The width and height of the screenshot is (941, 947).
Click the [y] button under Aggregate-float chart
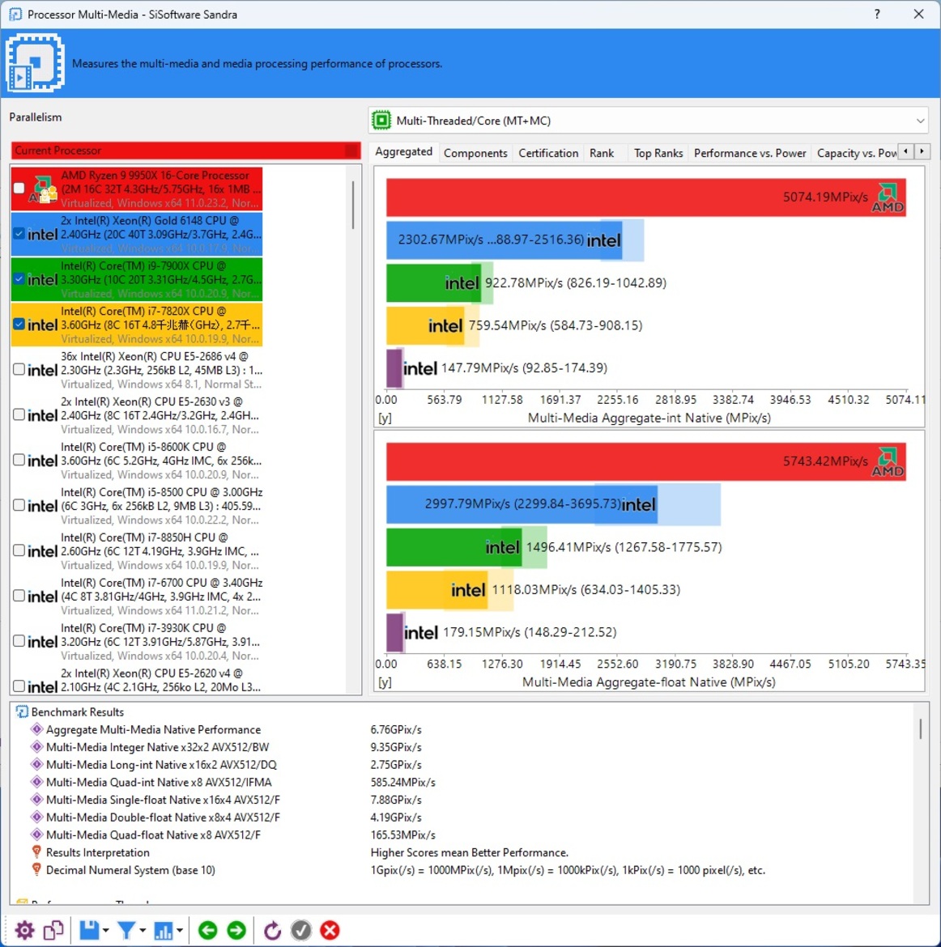[385, 682]
